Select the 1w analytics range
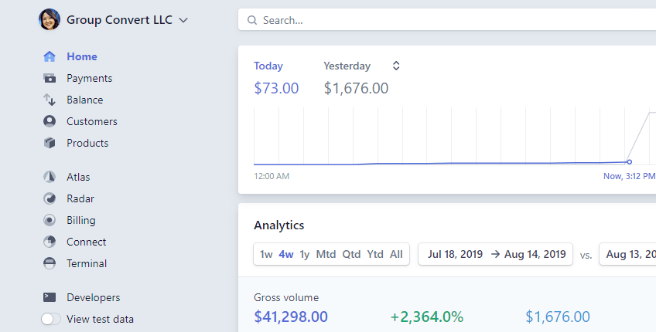 (x=266, y=254)
